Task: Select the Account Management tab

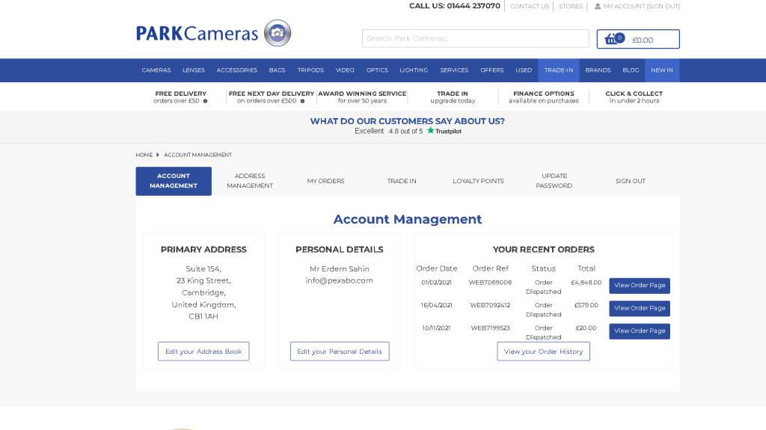Action: 174,181
